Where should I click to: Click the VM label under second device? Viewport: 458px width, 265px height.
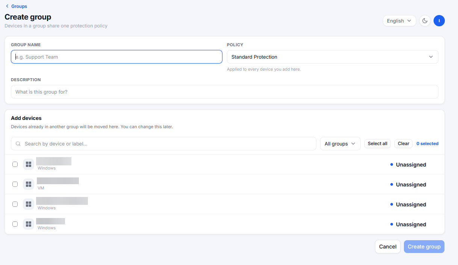click(41, 188)
